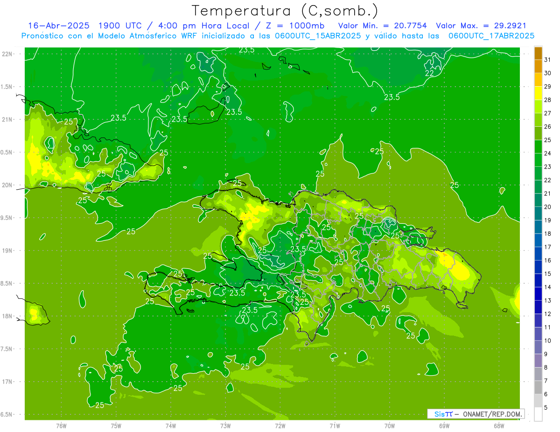Click the "71W" longitude axis label

(335, 426)
